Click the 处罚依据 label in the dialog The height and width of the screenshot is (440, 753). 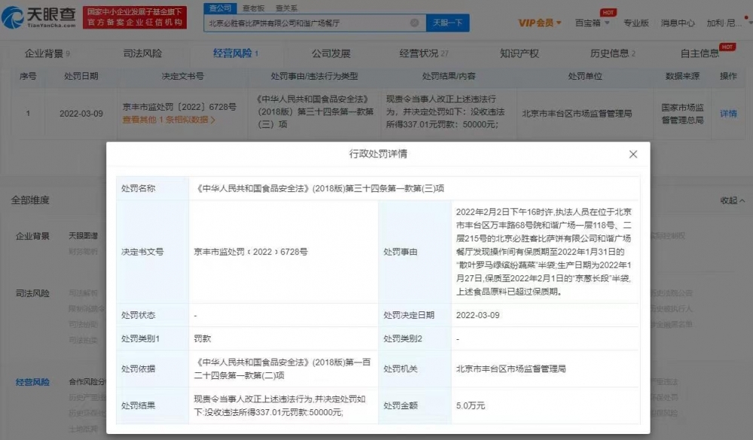coord(139,369)
